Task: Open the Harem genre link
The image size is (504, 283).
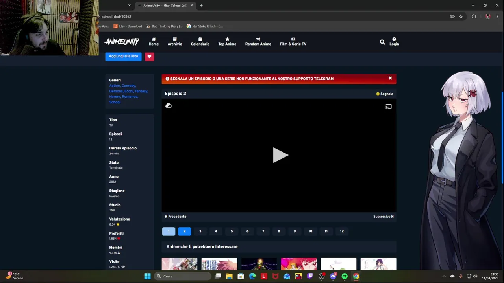Action: coord(115,97)
